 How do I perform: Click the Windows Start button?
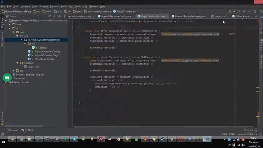4,142
